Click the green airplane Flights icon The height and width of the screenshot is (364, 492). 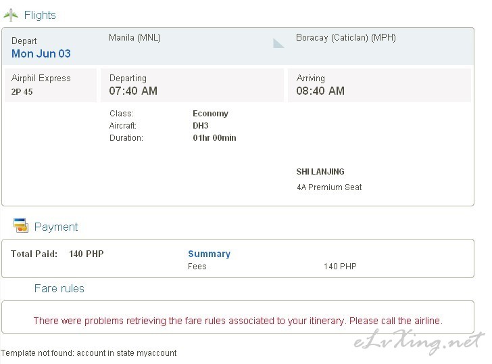[x=11, y=15]
